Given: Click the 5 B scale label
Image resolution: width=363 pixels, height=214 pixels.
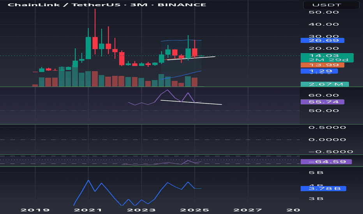Looking at the screenshot, I should [x=316, y=173].
